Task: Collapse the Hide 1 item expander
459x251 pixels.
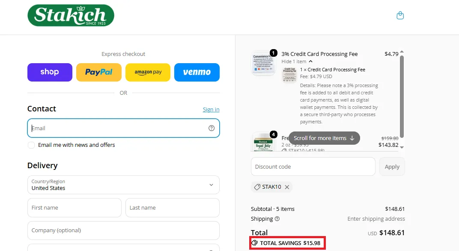Action: pyautogui.click(x=297, y=61)
